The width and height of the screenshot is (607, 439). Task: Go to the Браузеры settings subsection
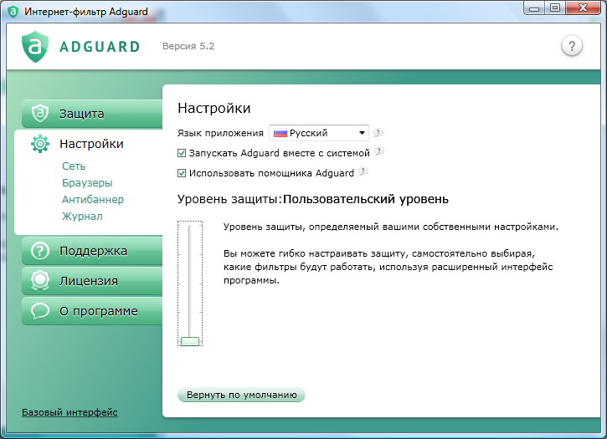point(87,183)
